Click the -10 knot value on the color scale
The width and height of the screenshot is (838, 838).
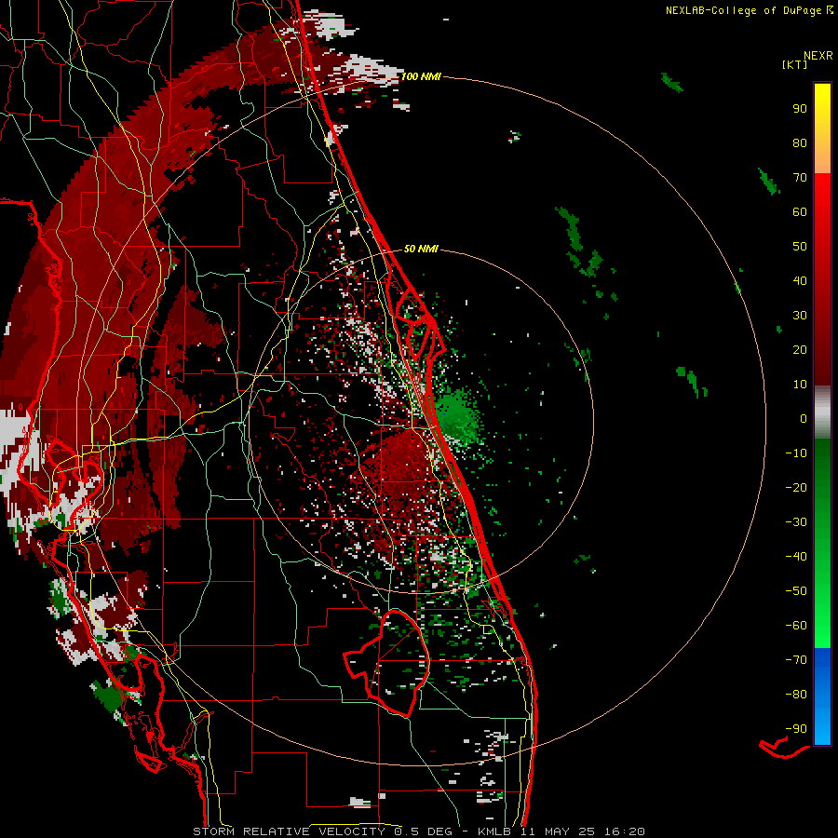tap(796, 453)
